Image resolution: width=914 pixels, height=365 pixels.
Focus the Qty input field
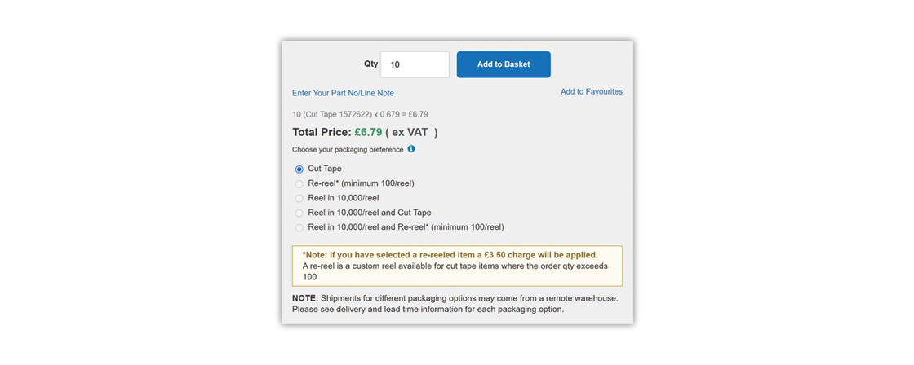[415, 64]
